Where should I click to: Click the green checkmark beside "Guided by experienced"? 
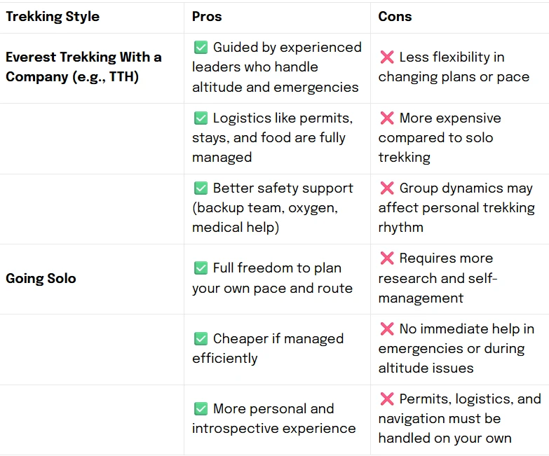[x=201, y=48]
